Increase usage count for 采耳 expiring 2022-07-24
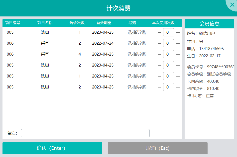This screenshot has width=237, height=157. point(178,43)
